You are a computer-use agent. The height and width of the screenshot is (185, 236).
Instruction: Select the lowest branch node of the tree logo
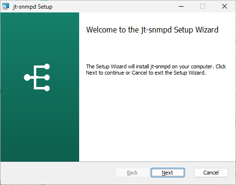pyautogui.click(x=47, y=88)
